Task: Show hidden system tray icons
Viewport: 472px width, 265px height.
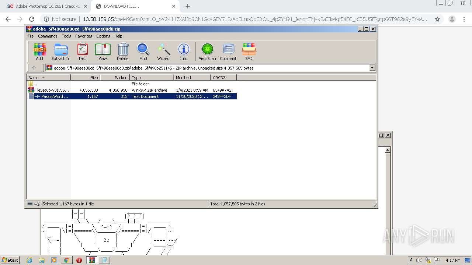Action: pyautogui.click(x=411, y=260)
